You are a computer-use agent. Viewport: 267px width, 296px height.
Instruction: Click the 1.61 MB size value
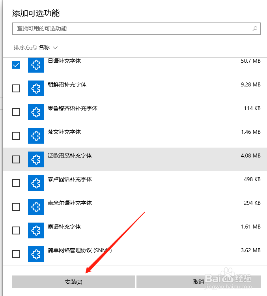pos(251,227)
